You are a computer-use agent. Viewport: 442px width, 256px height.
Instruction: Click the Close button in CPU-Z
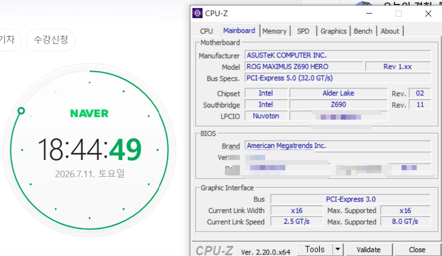coord(417,250)
